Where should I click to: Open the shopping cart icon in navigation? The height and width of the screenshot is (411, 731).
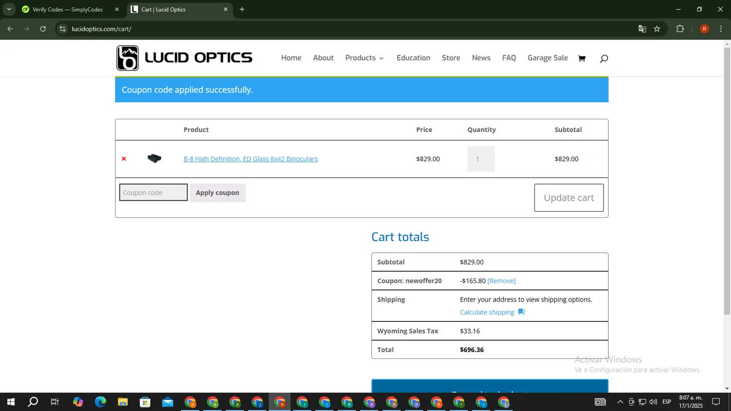click(x=581, y=58)
